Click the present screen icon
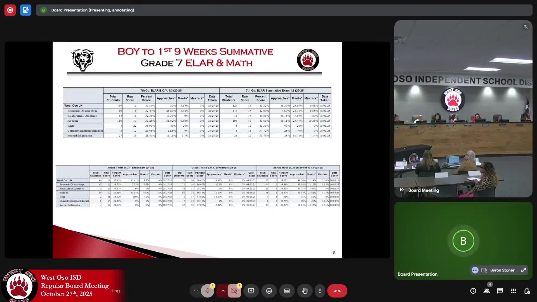Screen dimensions: 537x302 pyautogui.click(x=251, y=291)
